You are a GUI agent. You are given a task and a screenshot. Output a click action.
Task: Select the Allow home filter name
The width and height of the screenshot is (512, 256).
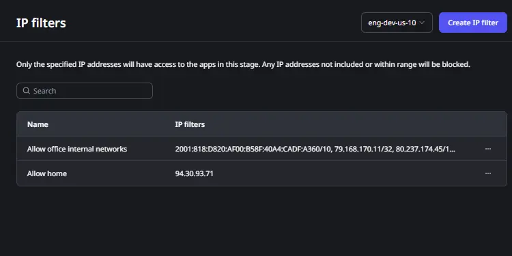click(x=47, y=173)
